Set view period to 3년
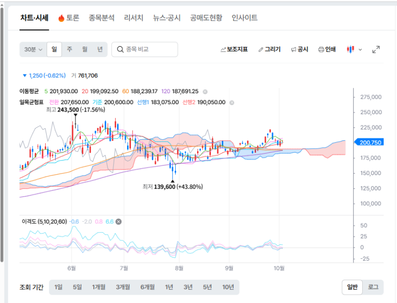The image size is (397, 303). click(x=188, y=287)
